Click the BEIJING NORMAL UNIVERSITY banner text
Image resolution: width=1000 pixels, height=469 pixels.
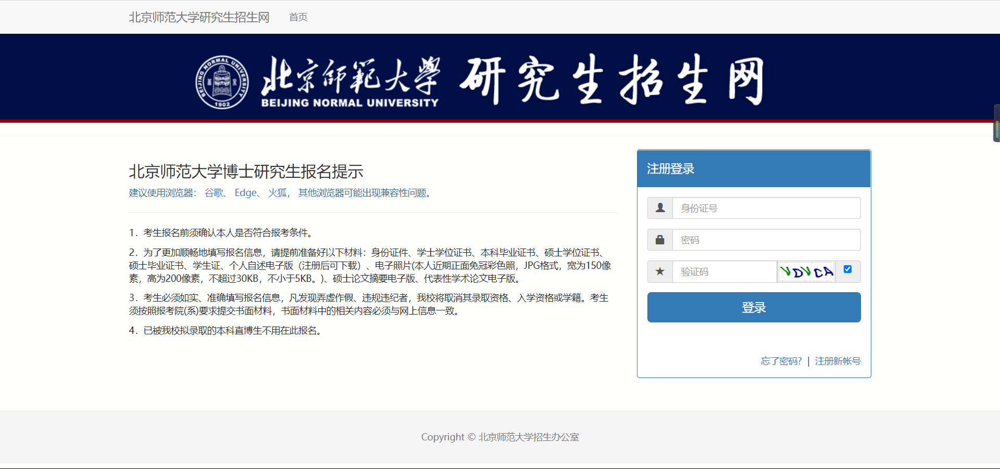pyautogui.click(x=350, y=103)
